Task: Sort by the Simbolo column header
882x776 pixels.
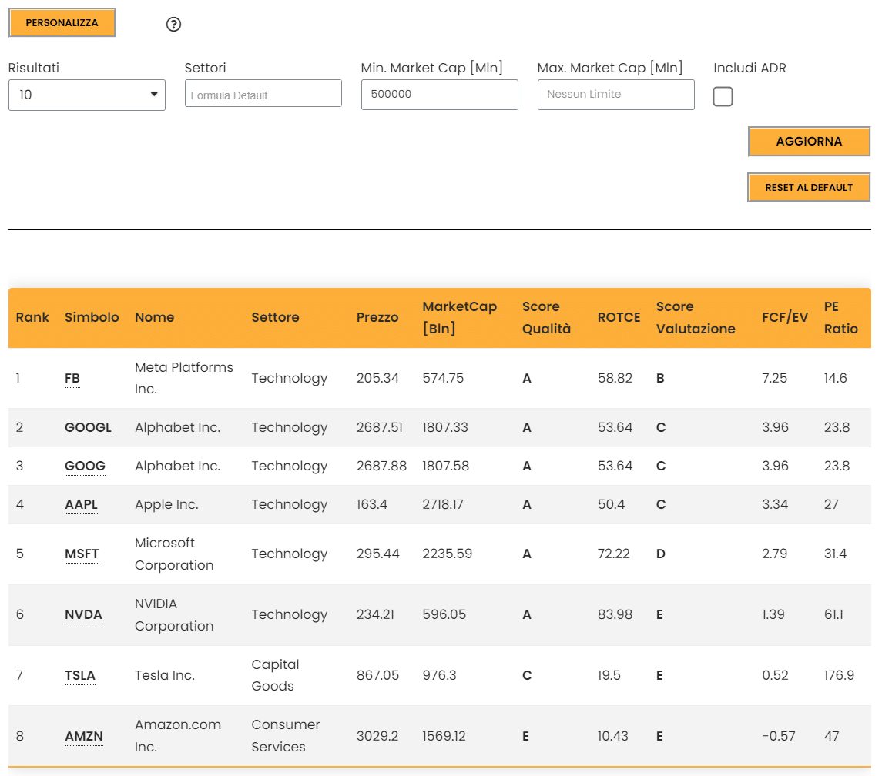Action: (x=92, y=317)
